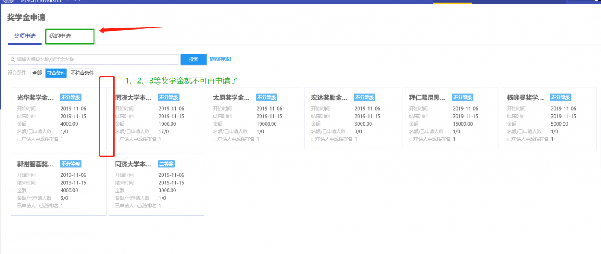601x254 pixels.
Task: Click the 不分等级 badge on 拜仁慕尼黑 card
Action: [463, 97]
